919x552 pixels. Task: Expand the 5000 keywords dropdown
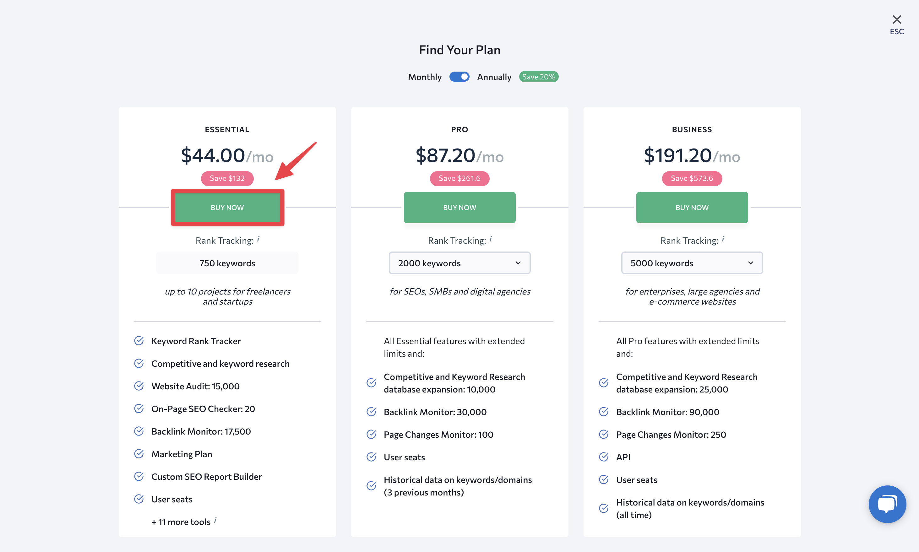click(692, 263)
